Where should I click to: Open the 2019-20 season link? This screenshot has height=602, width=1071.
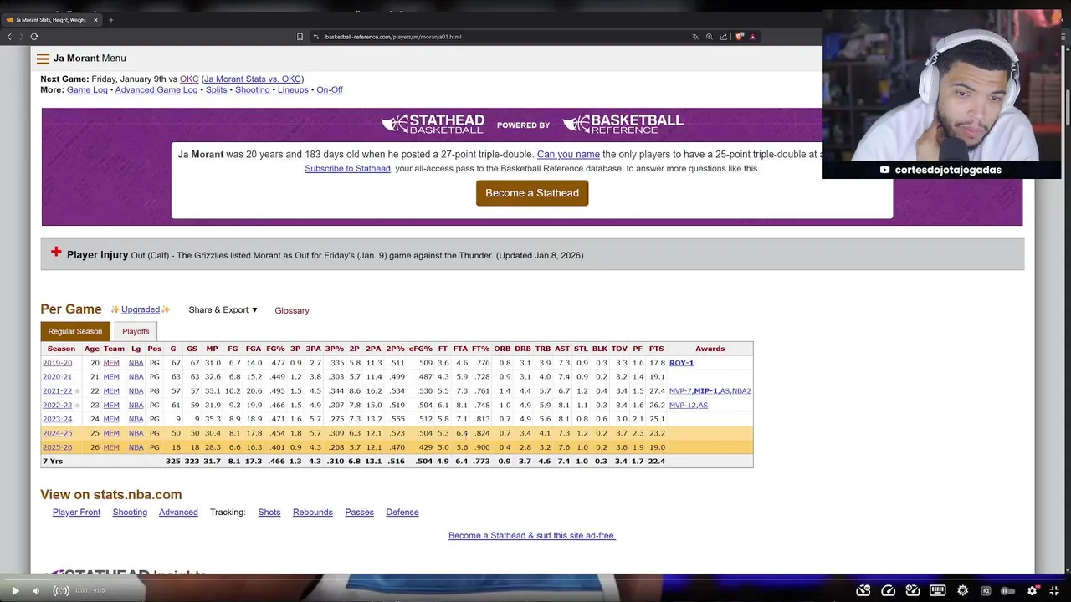tap(58, 363)
